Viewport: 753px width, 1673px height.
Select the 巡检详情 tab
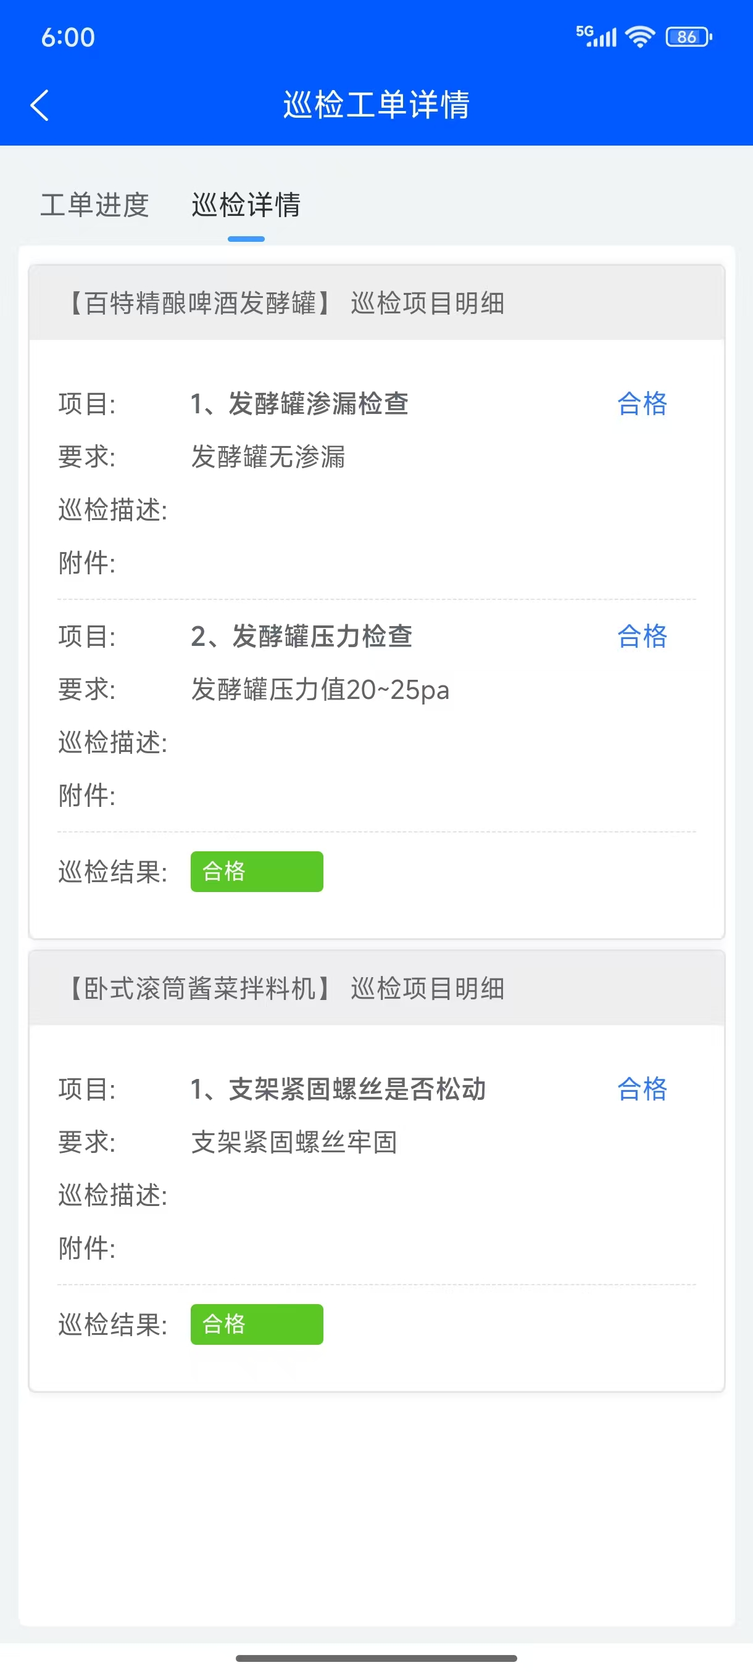click(246, 205)
